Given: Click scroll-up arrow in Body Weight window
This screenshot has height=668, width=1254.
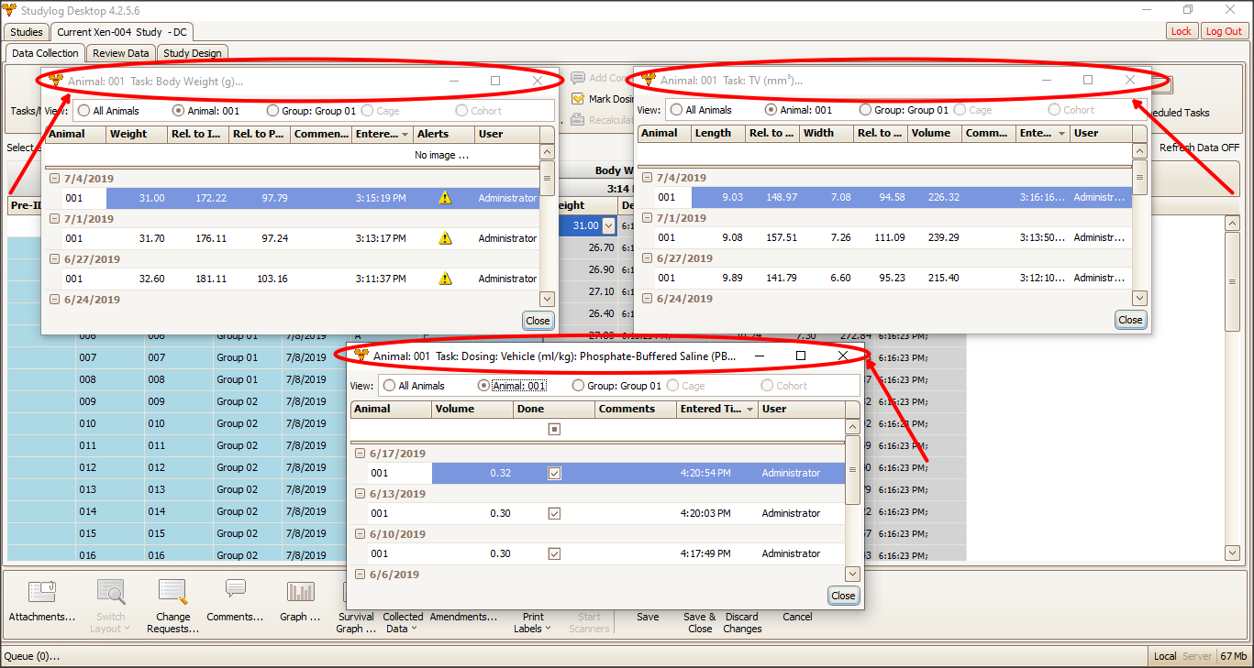Looking at the screenshot, I should [x=547, y=151].
